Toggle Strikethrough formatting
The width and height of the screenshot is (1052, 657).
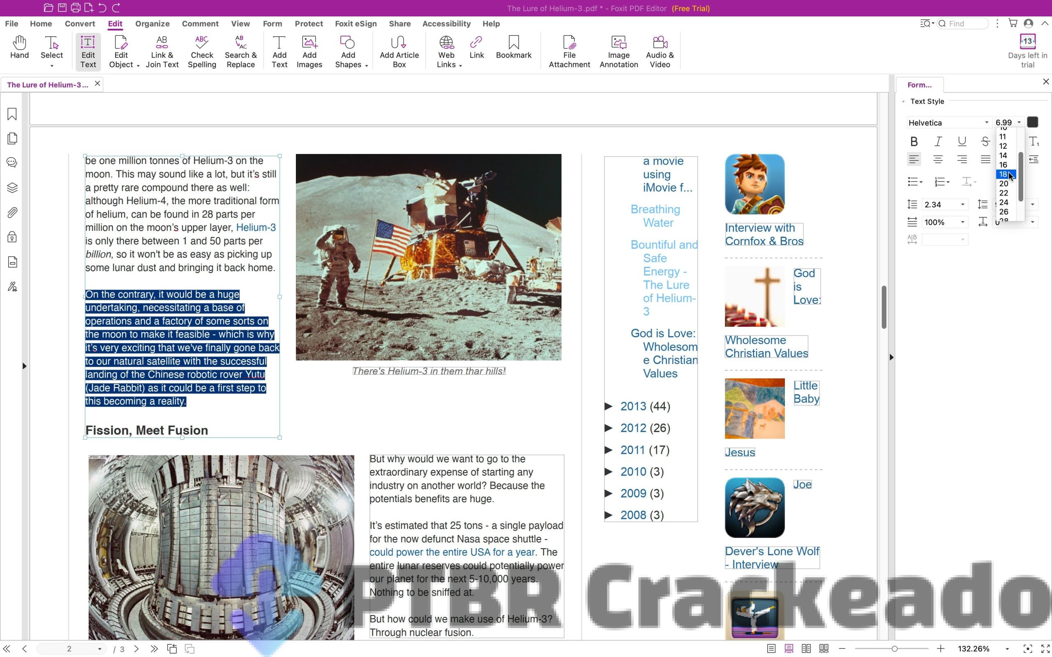coord(985,142)
